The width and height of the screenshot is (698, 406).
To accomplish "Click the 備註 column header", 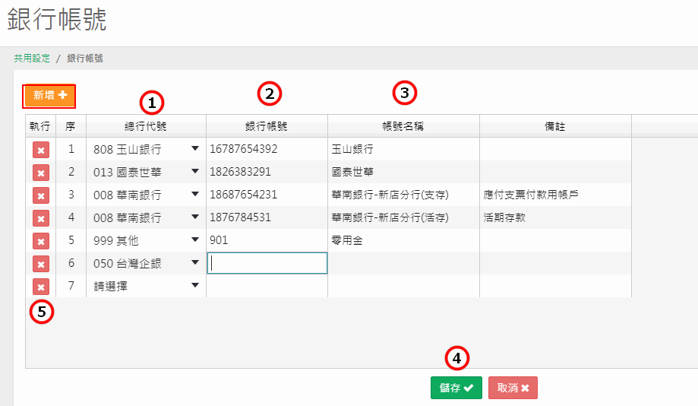I will tap(555, 126).
